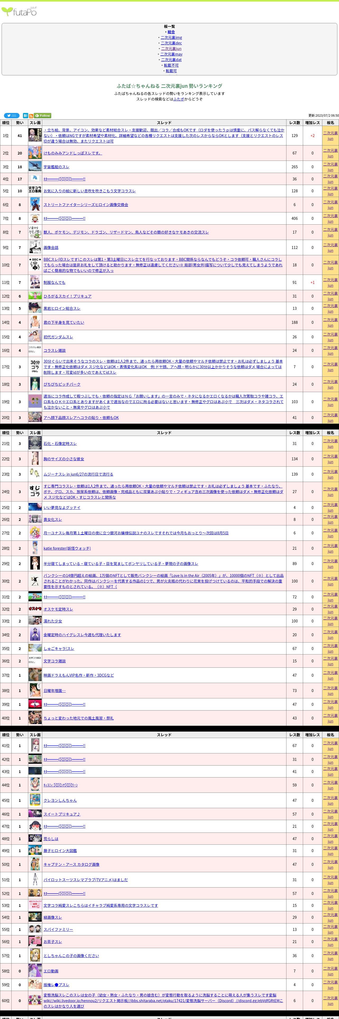The width and height of the screenshot is (339, 1019).
Task: Open ぴちぴちビッチパーク thread link
Action: tap(62, 384)
